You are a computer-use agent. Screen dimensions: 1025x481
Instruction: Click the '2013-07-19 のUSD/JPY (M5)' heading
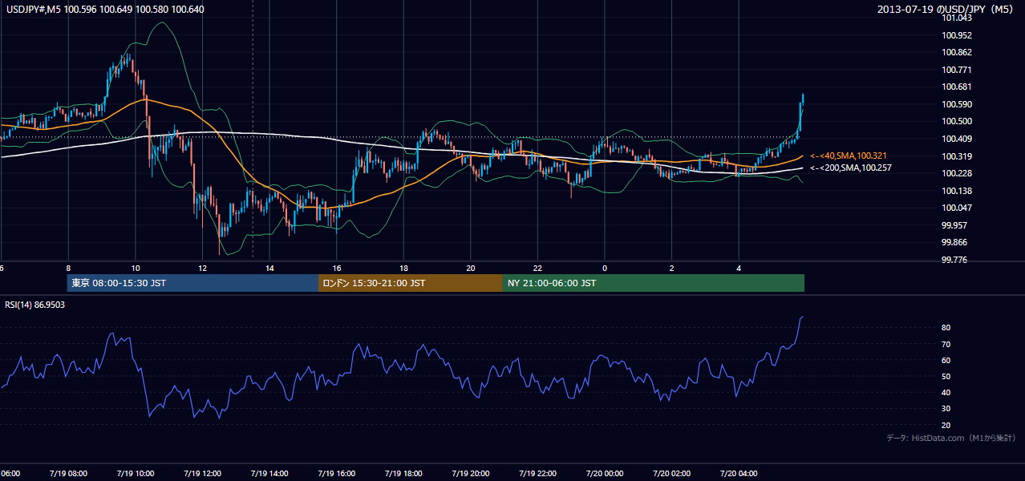tap(946, 10)
